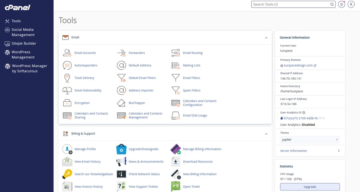The width and height of the screenshot is (360, 192).
Task: Open the View Billing Information icon
Action: tap(176, 174)
